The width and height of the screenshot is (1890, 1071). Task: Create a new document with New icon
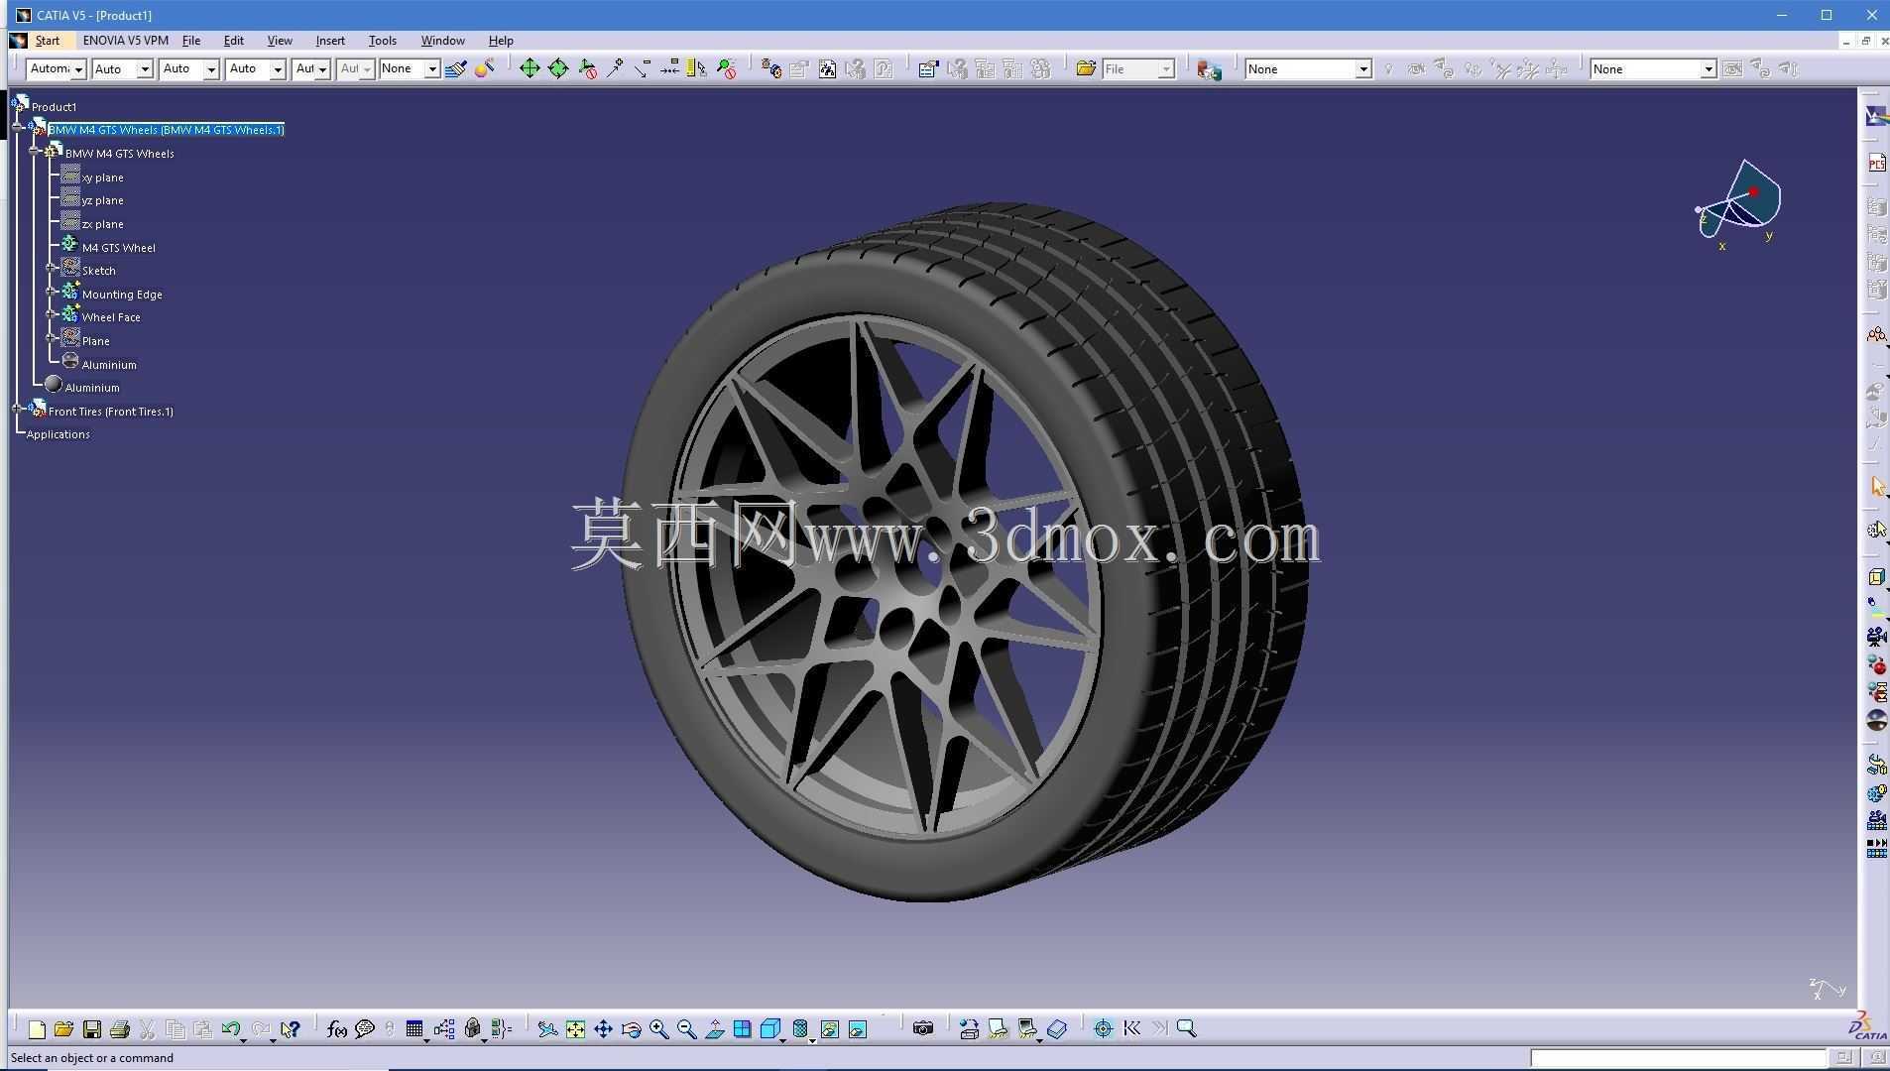click(37, 1029)
